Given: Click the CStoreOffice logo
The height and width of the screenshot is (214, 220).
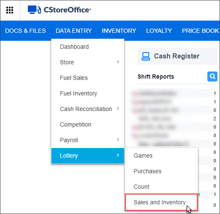Looking at the screenshot, I should [59, 10].
